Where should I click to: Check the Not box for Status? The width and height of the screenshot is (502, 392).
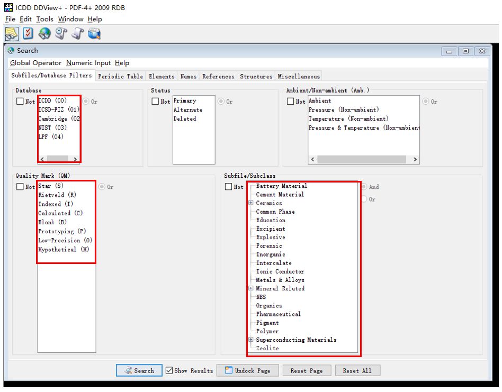pos(155,102)
